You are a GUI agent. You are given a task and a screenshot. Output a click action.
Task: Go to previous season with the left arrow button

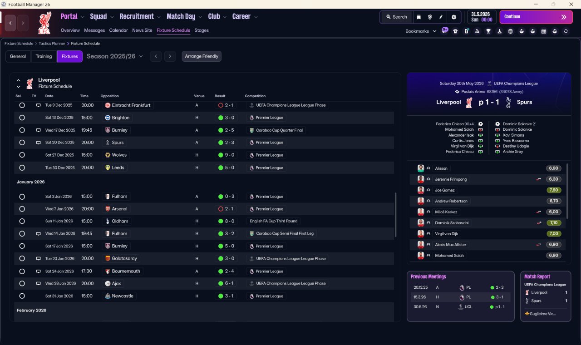pyautogui.click(x=156, y=56)
